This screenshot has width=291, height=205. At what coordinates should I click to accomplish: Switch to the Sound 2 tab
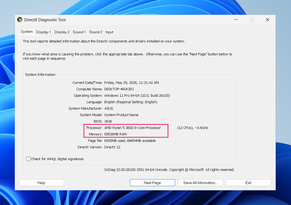click(96, 32)
